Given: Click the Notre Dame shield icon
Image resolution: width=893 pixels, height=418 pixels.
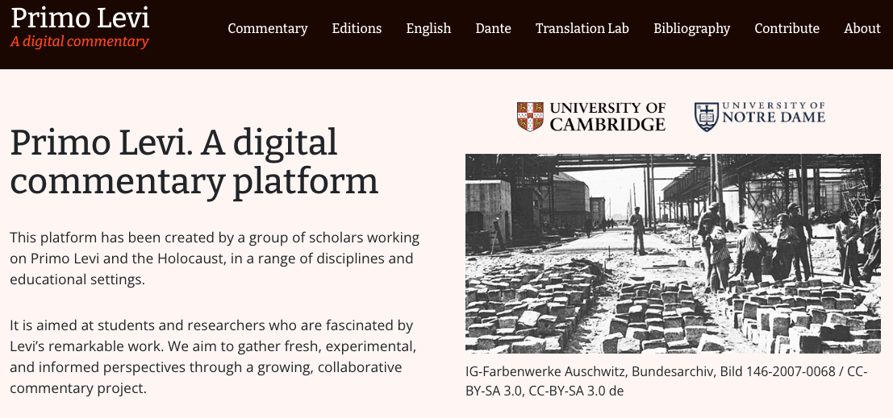Looking at the screenshot, I should pos(706,117).
